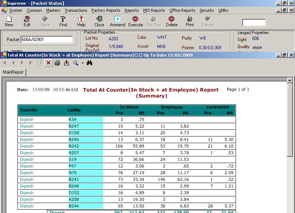Click the export report icon
Image resolution: width=295 pixels, height=213 pixels.
[66, 63]
